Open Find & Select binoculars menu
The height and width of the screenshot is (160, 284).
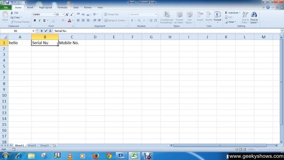pos(254,17)
